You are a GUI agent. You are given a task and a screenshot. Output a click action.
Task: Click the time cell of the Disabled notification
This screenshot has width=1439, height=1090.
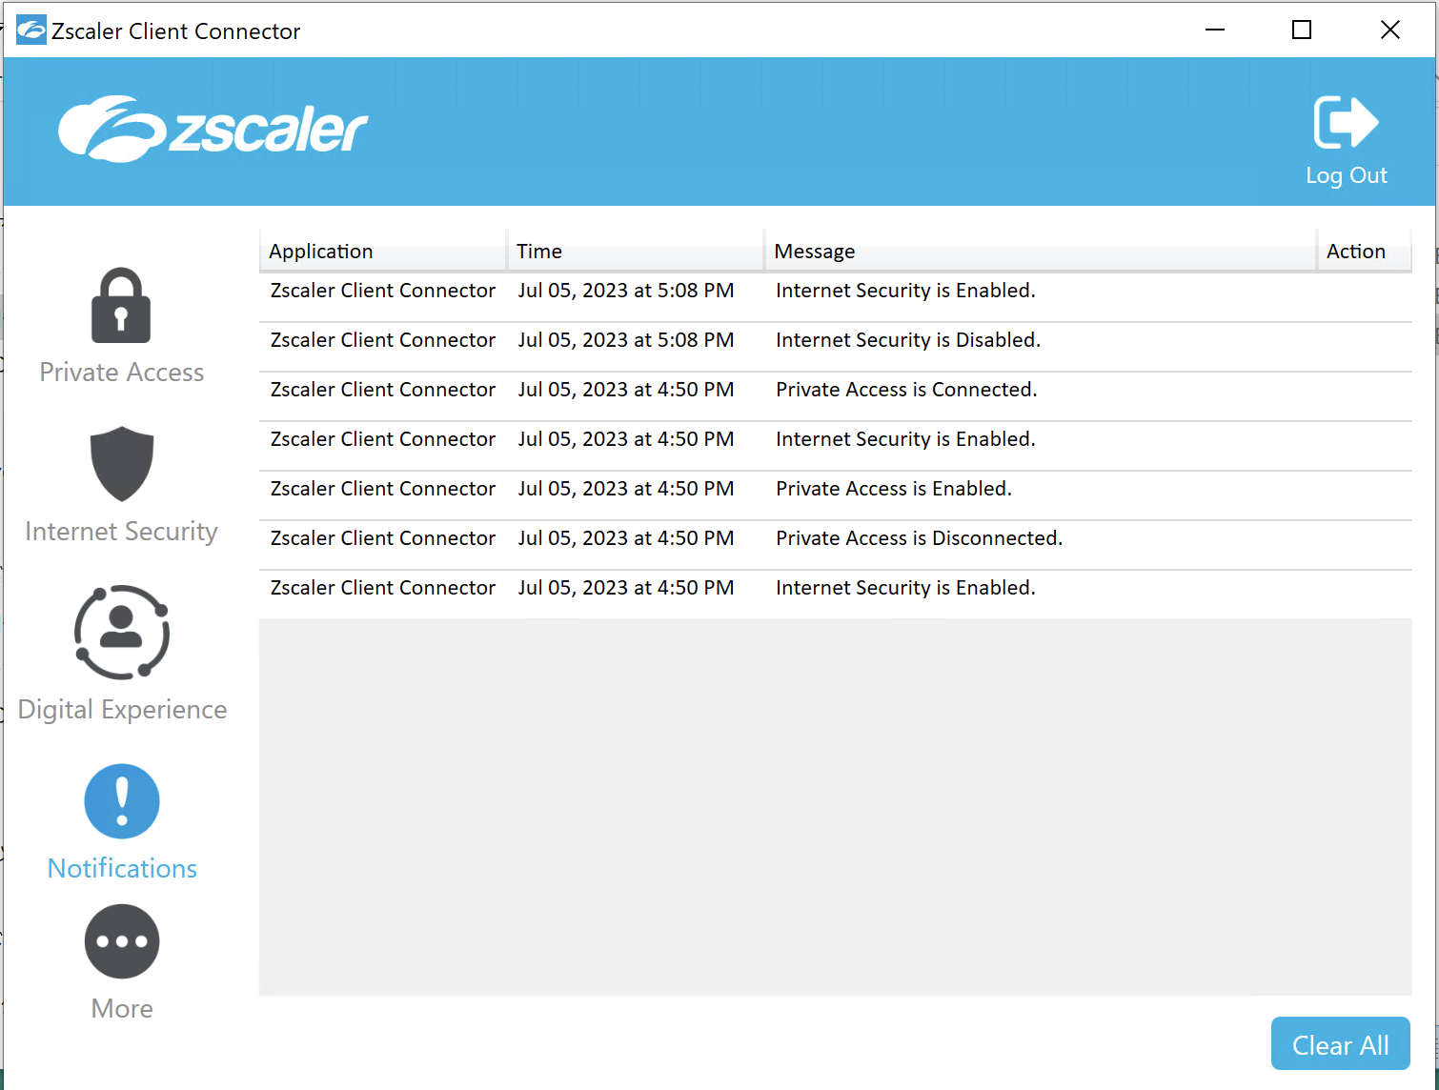pos(626,340)
